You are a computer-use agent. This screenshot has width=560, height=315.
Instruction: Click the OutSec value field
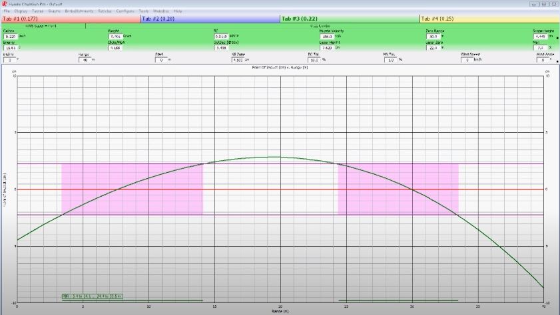(221, 48)
